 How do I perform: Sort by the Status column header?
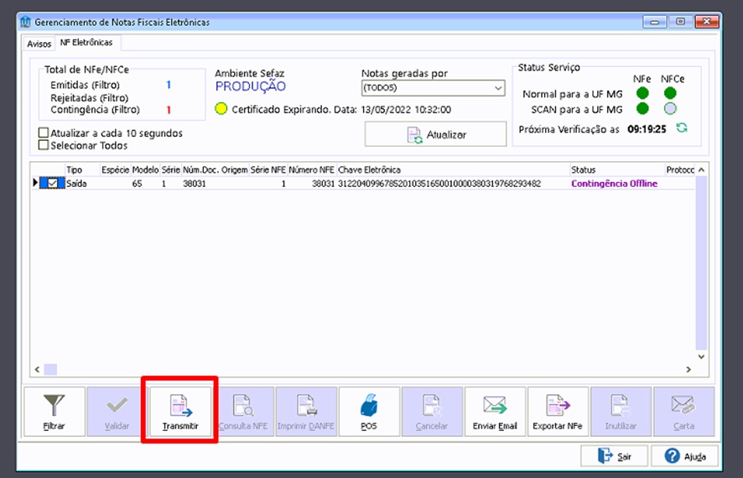[617, 169]
